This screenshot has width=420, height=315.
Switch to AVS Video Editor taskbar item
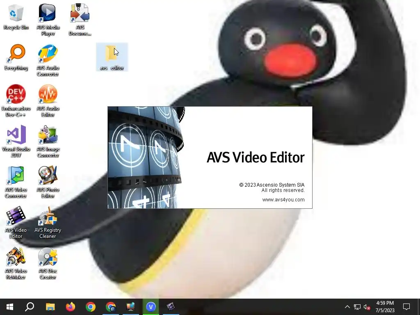click(x=171, y=307)
